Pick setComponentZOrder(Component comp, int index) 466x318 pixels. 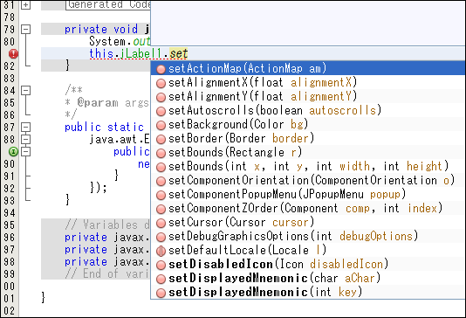pos(308,208)
